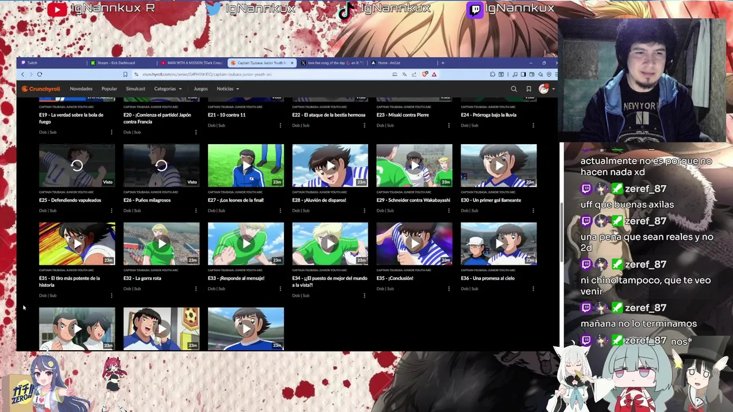733x412 pixels.
Task: Play E29 Schneider contra Wakabayashi
Action: [x=414, y=165]
